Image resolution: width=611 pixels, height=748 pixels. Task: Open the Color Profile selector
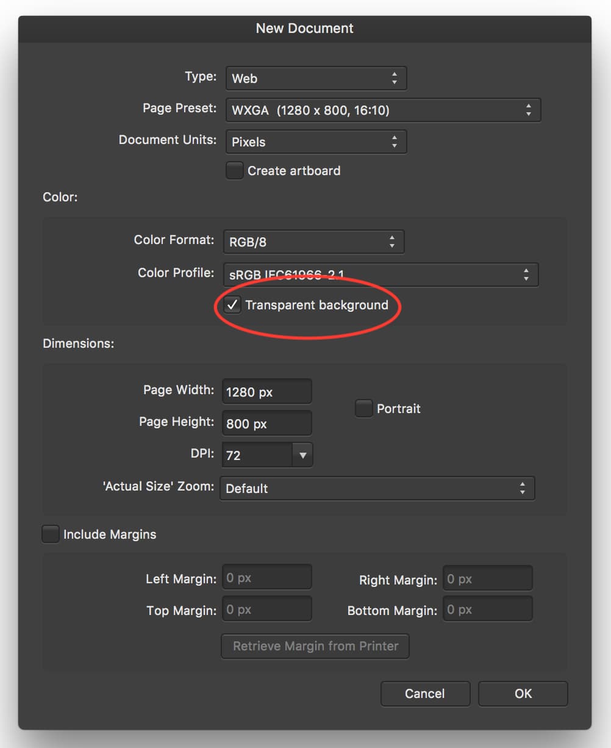click(381, 275)
